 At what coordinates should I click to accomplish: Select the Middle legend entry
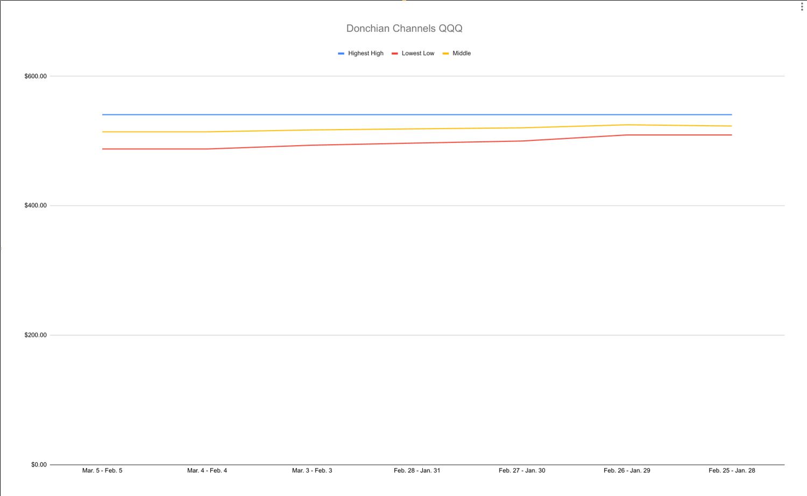(x=456, y=53)
